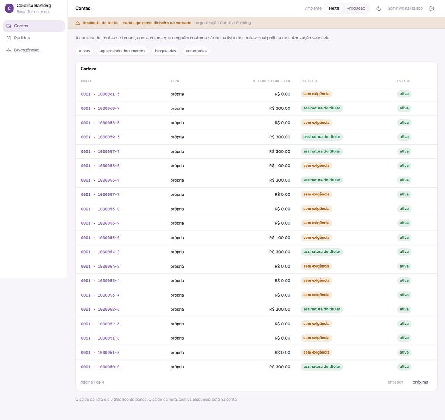This screenshot has height=420, width=445.
Task: Click the "ESTADO" column header
Action: click(x=403, y=81)
